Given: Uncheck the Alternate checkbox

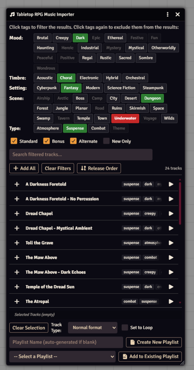Looking at the screenshot, I should point(73,141).
